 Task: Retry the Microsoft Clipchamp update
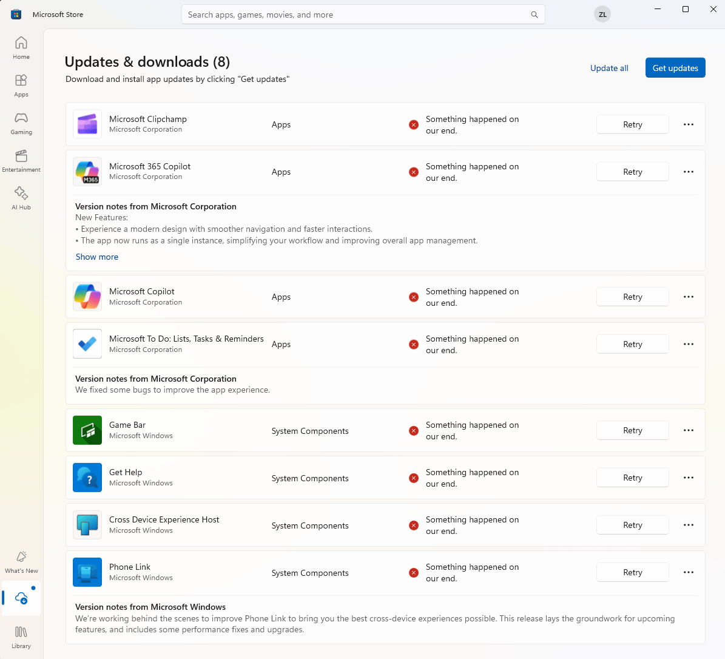pyautogui.click(x=633, y=124)
